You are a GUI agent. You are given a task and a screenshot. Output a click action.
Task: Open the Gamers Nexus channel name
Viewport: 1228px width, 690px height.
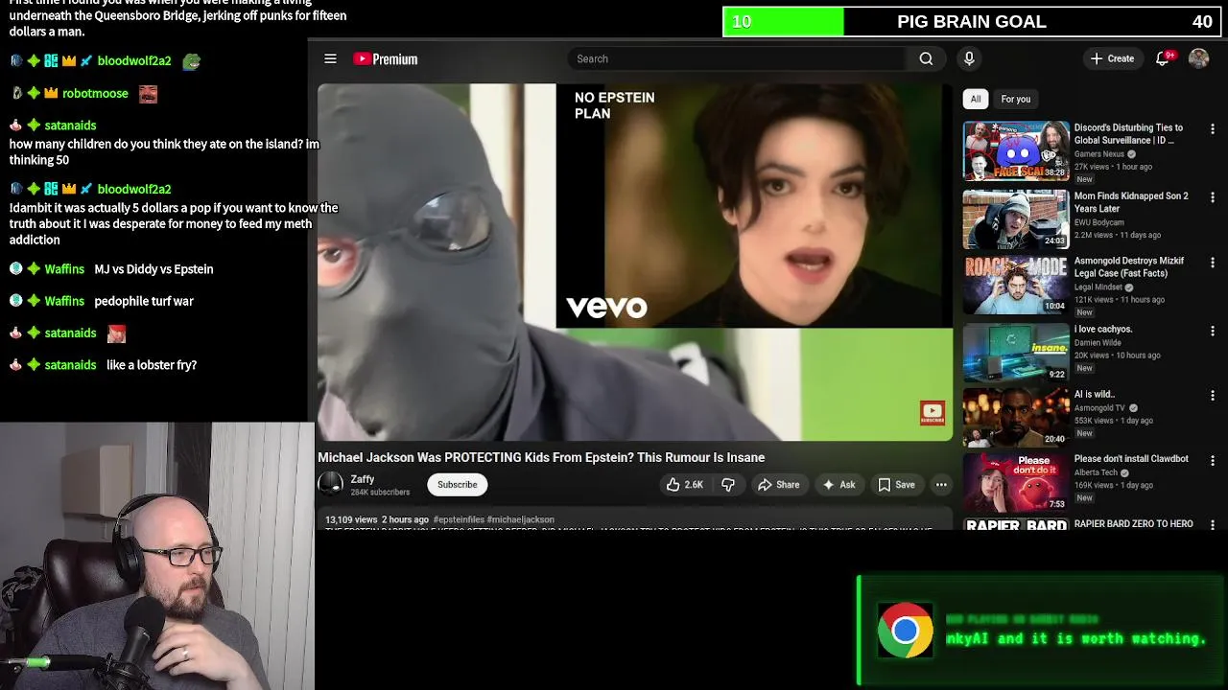point(1100,154)
